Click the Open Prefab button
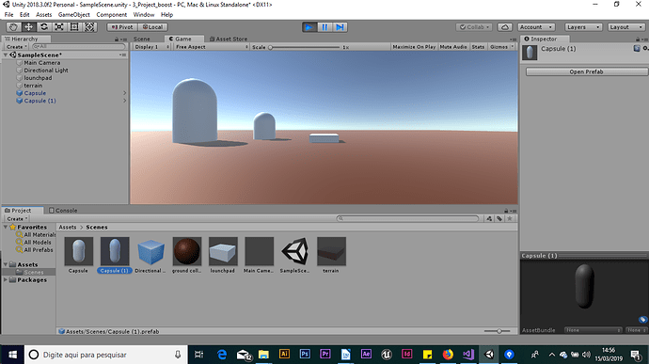649x364 pixels. click(586, 71)
